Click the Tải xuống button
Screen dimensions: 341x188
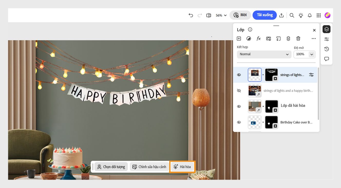coord(264,15)
